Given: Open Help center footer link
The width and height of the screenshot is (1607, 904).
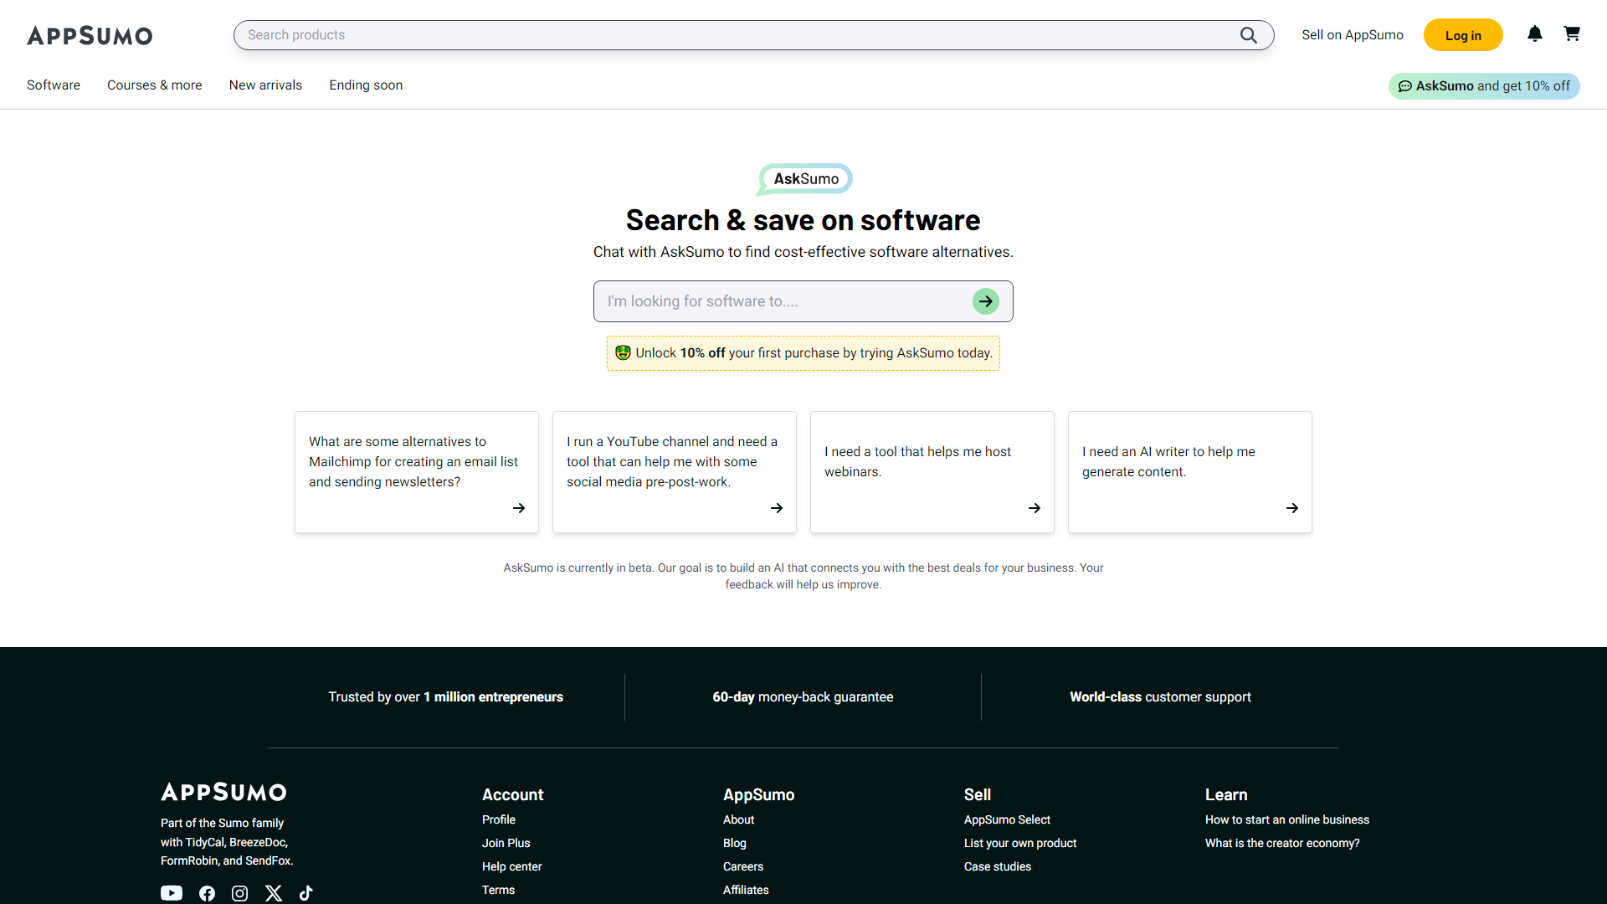Looking at the screenshot, I should pyautogui.click(x=511, y=866).
